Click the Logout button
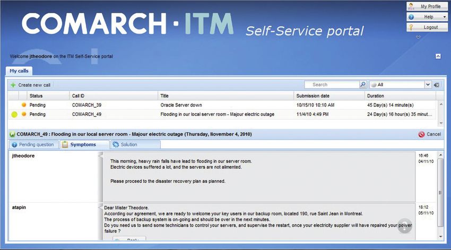451x250 pixels. pos(427,27)
